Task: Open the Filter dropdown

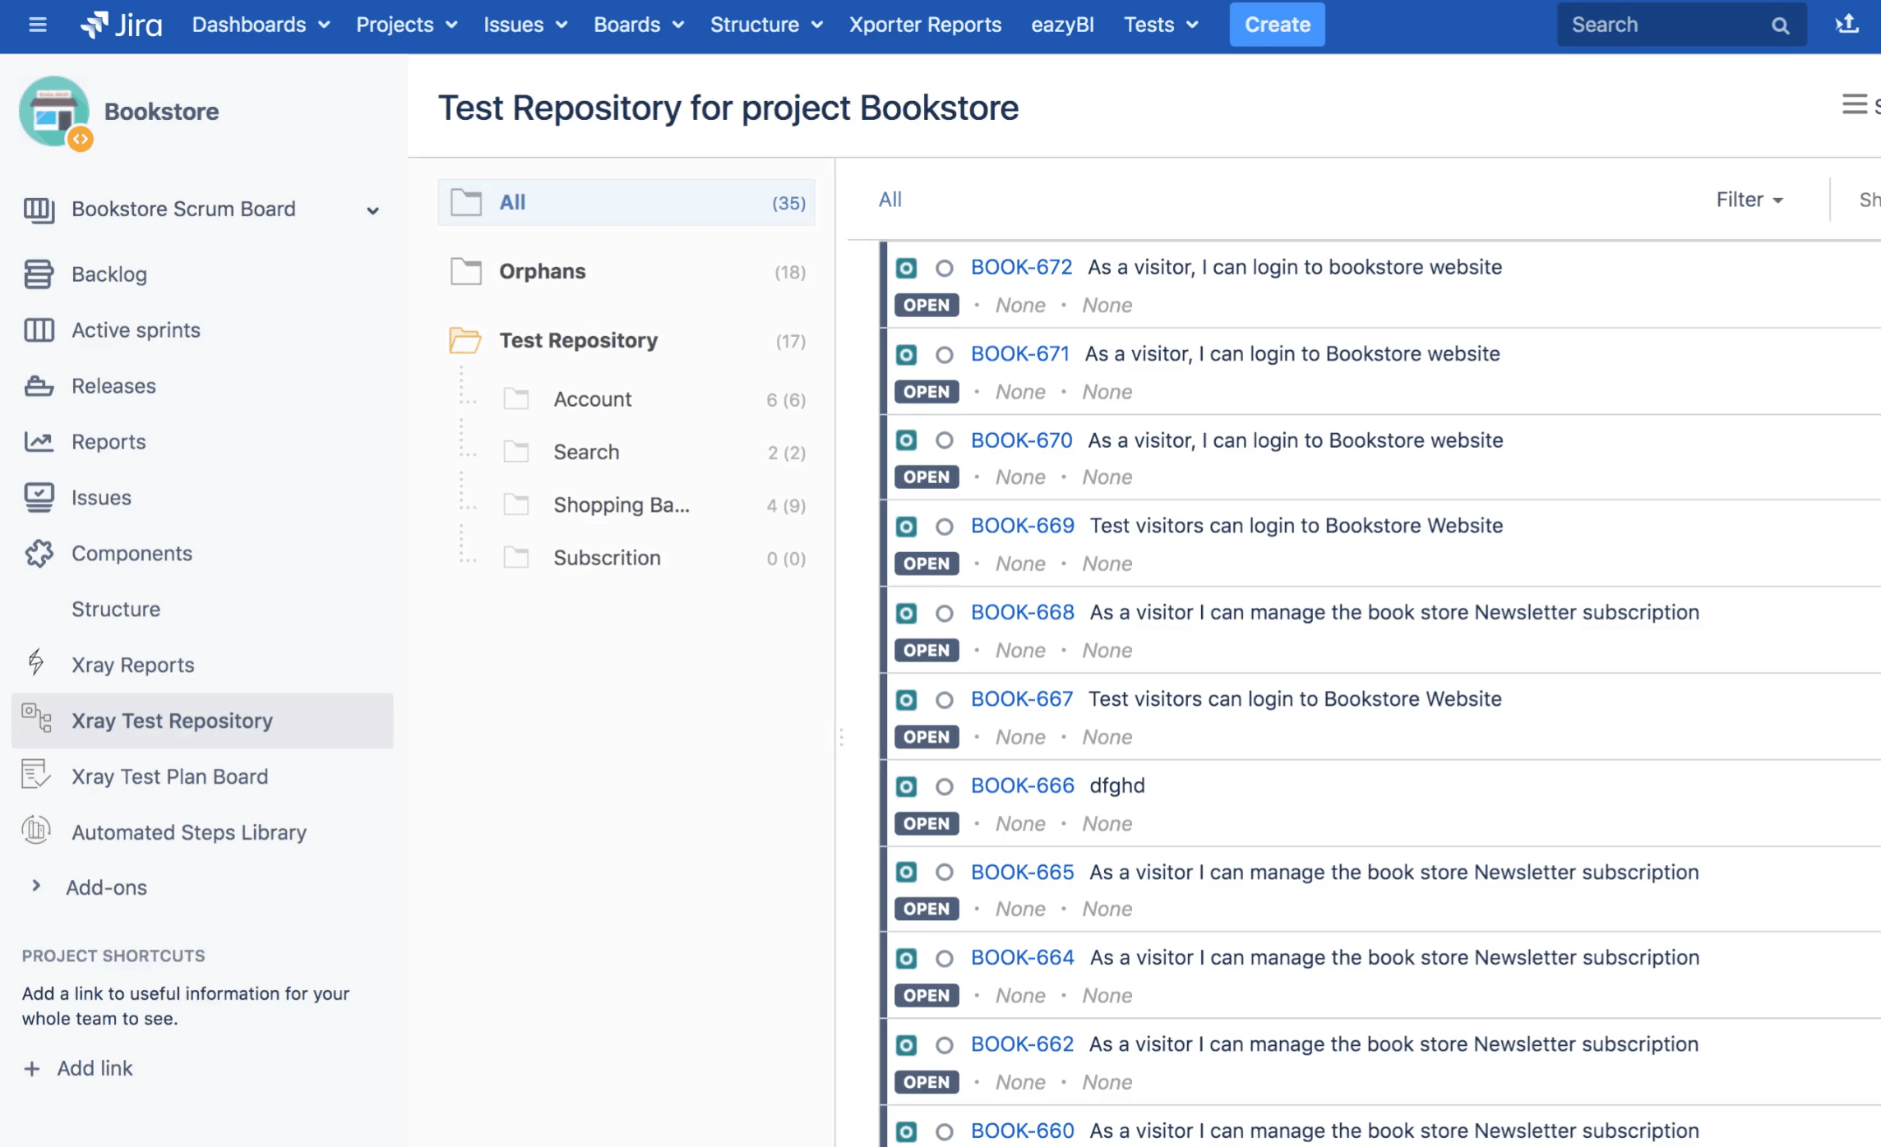Action: click(x=1749, y=200)
